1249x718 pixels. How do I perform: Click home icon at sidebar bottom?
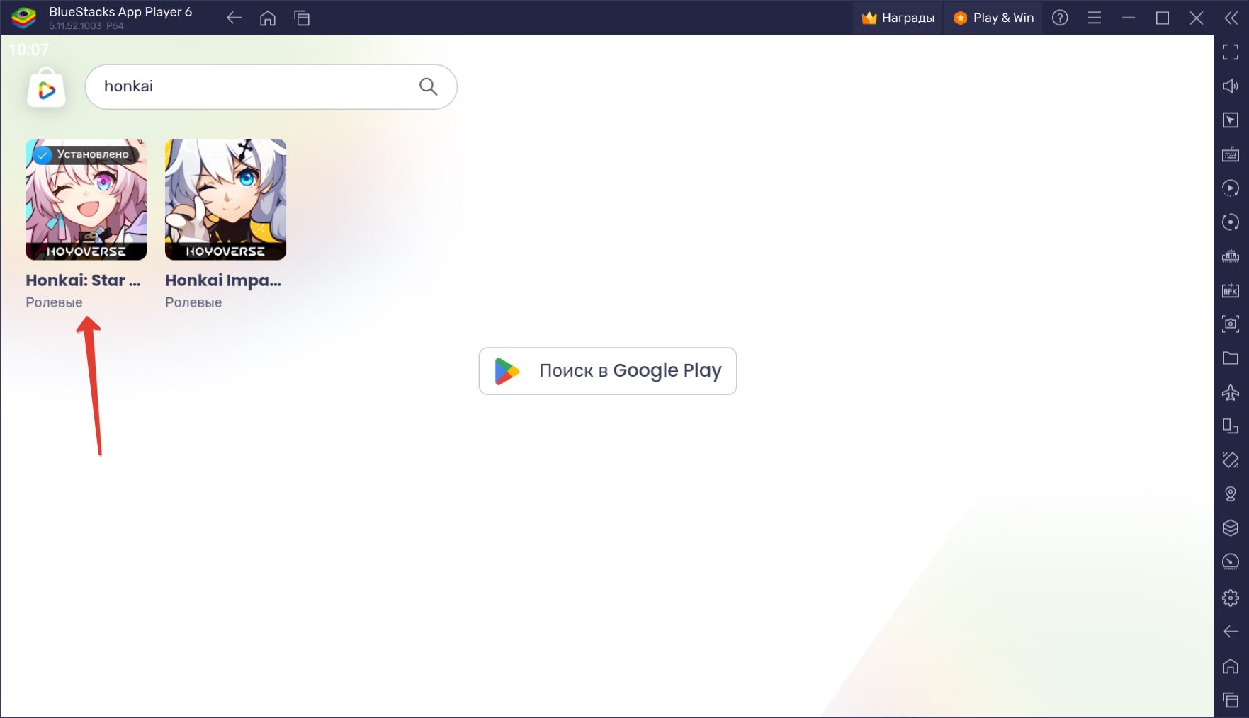(1231, 666)
